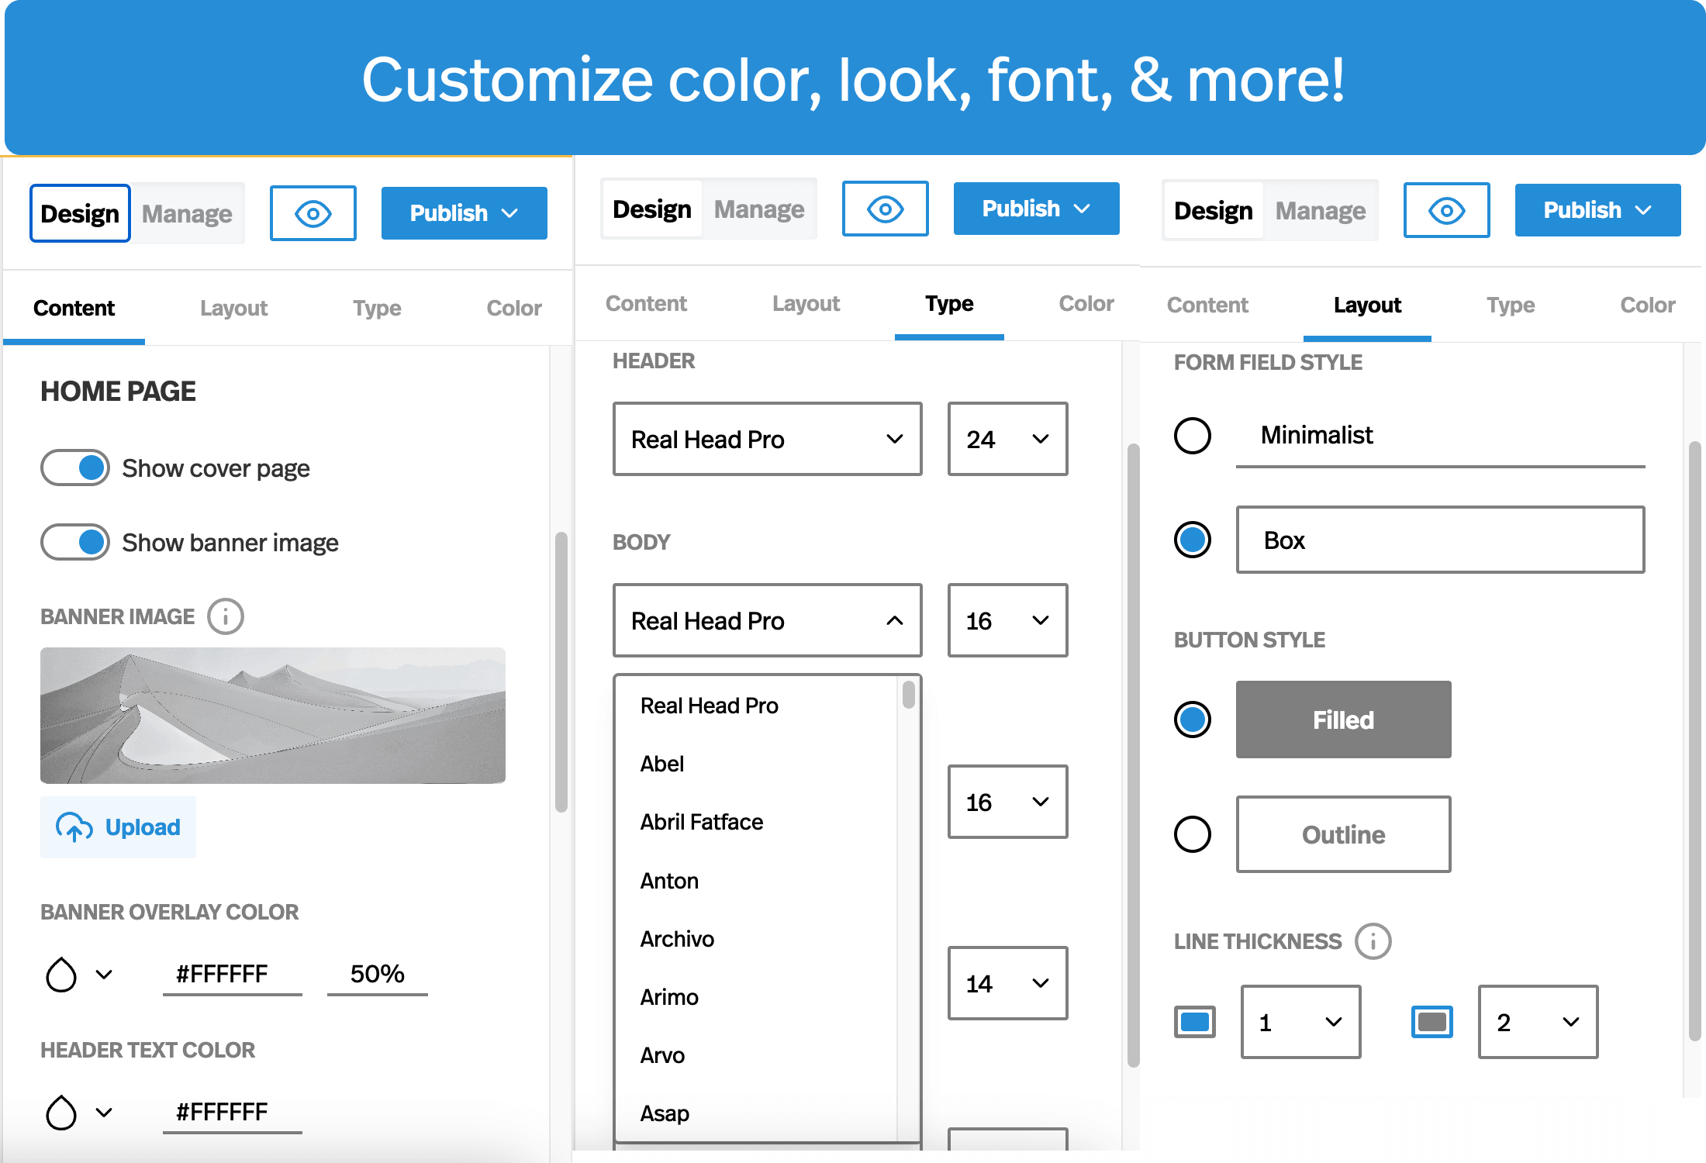The height and width of the screenshot is (1163, 1706).
Task: Switch to the Color tab in left panel
Action: point(513,308)
